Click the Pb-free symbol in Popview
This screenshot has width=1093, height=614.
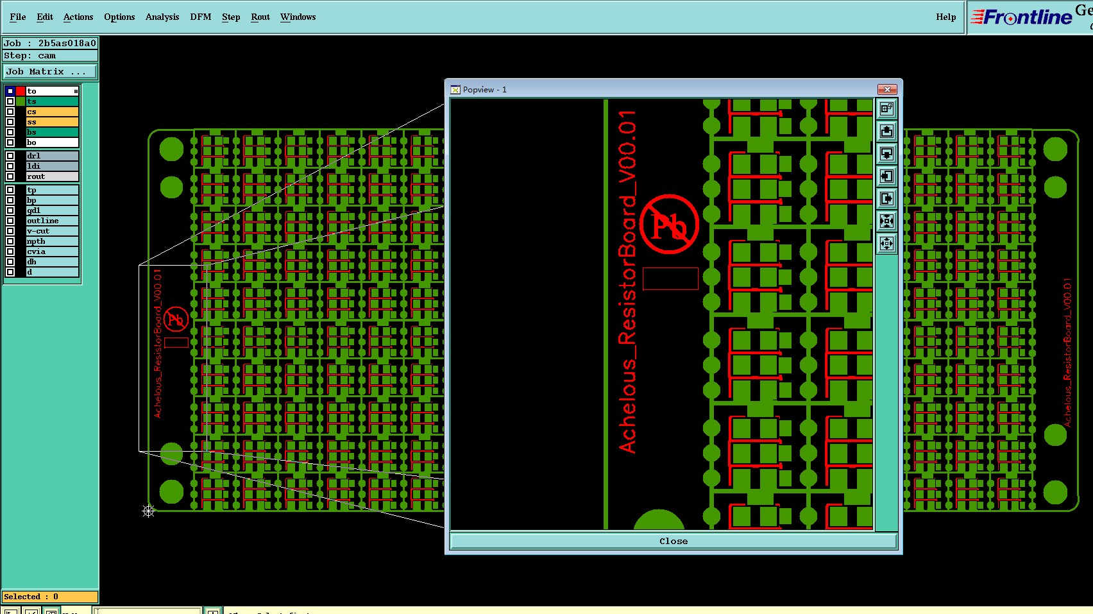pos(669,225)
